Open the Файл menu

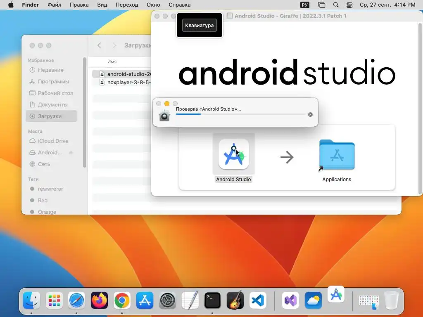55,5
